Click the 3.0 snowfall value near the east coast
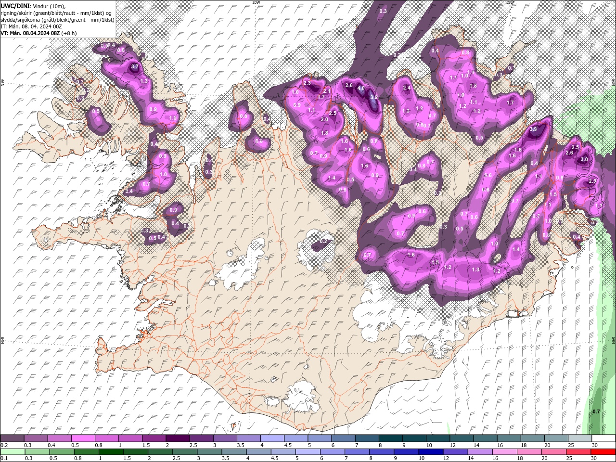Screen dimensions: 616x462 click(x=584, y=160)
